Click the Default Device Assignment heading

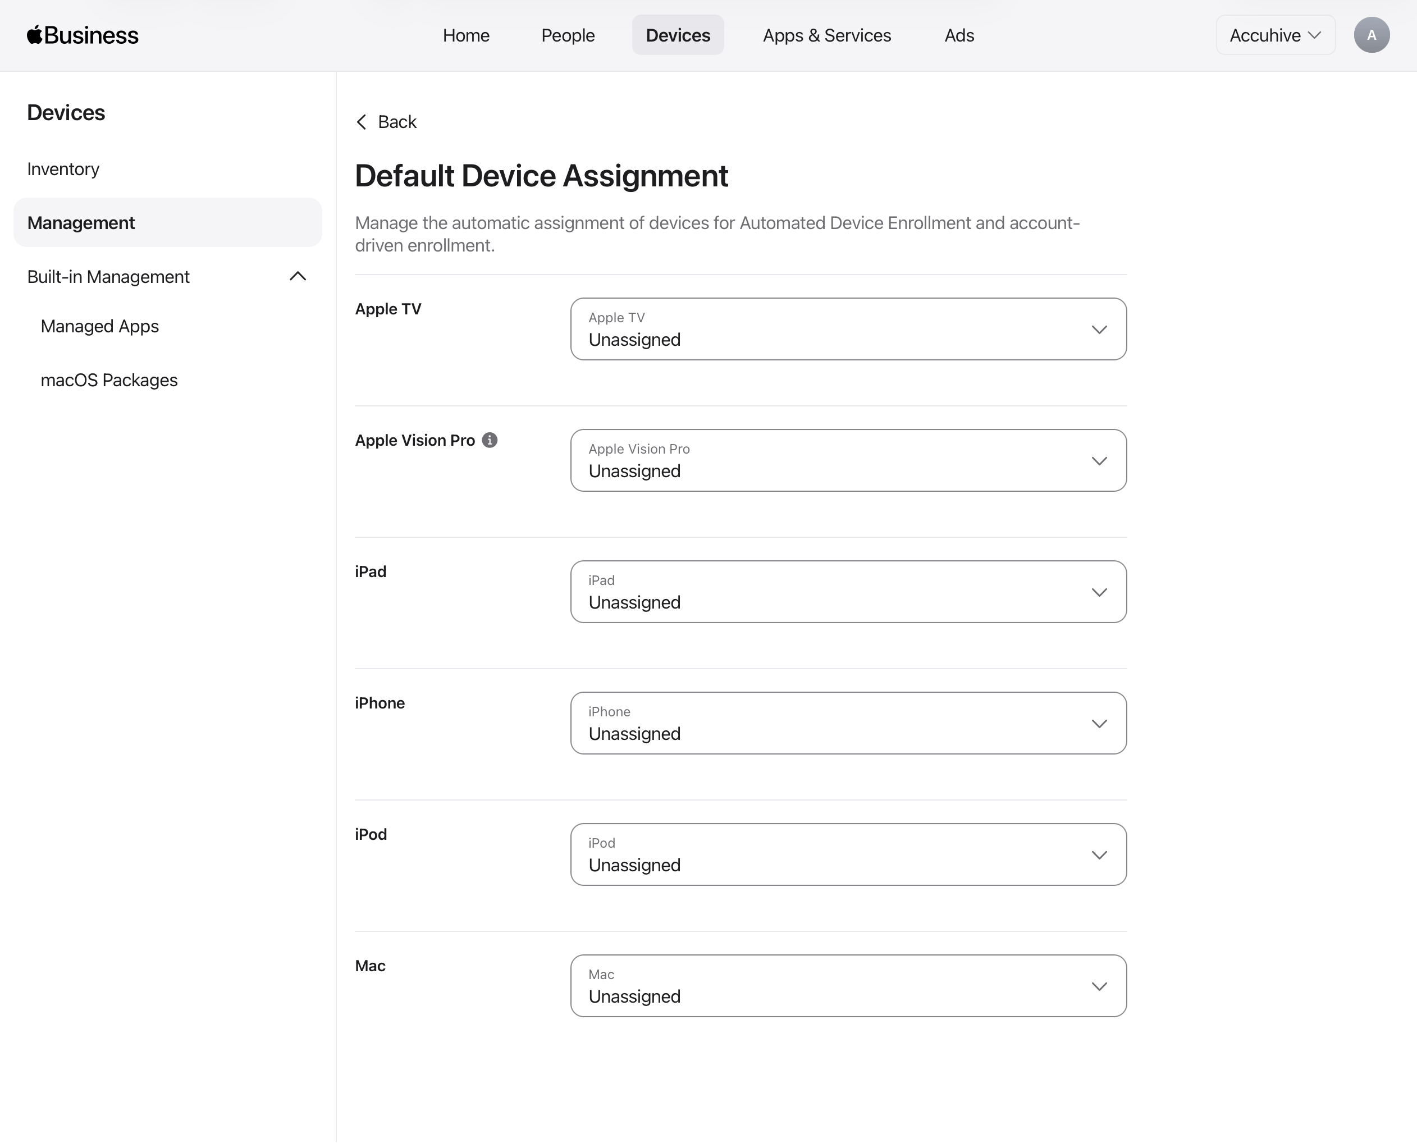(x=541, y=176)
